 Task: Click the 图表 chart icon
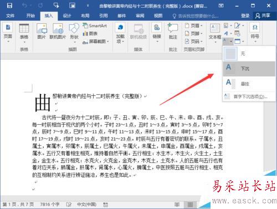[x=90, y=33]
